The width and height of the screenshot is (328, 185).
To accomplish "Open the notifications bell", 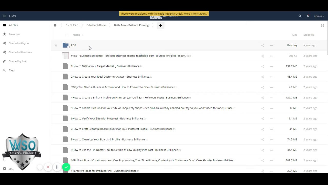I will click(x=308, y=16).
